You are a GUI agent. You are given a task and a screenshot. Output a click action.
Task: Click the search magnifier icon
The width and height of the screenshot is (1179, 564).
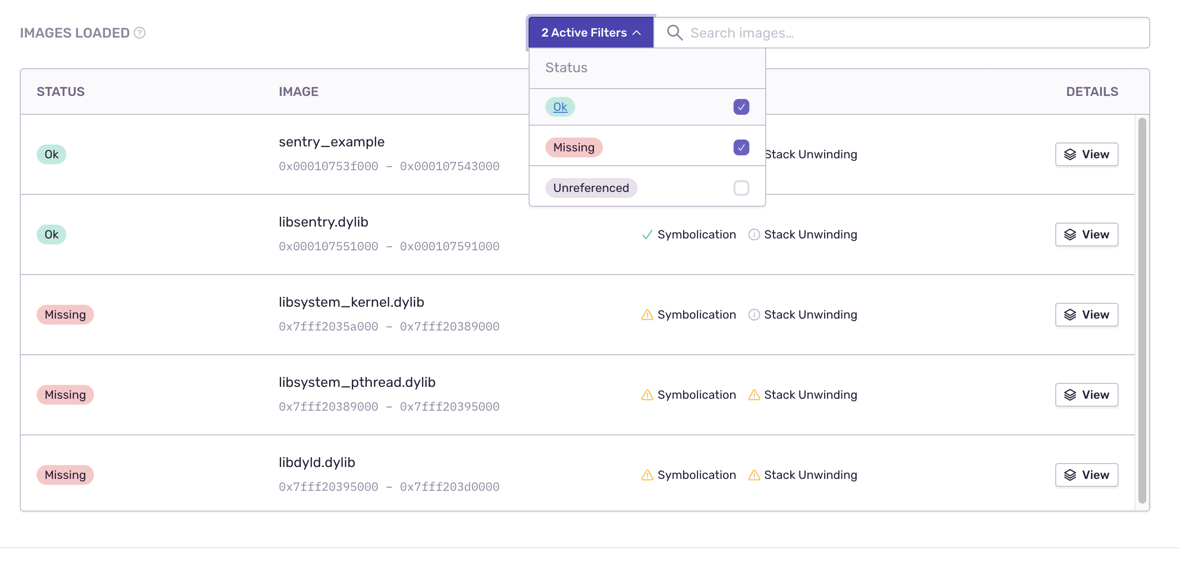[x=674, y=33]
